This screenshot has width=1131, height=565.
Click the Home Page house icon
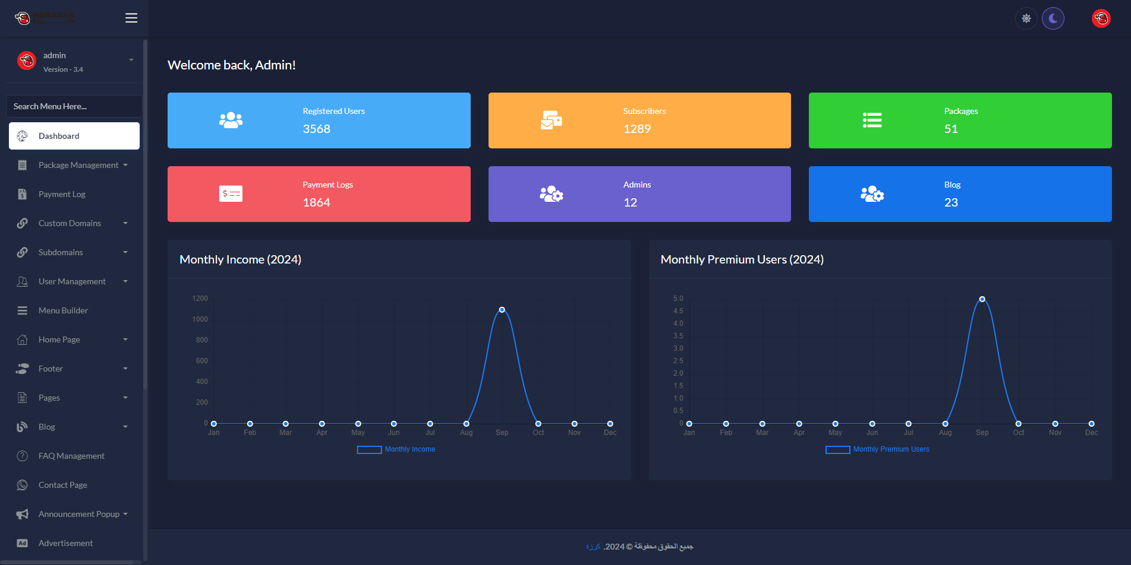tap(23, 339)
